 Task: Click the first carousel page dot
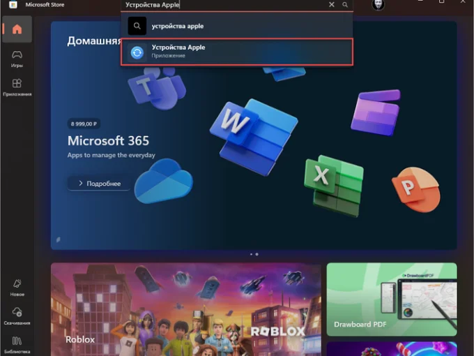[251, 254]
